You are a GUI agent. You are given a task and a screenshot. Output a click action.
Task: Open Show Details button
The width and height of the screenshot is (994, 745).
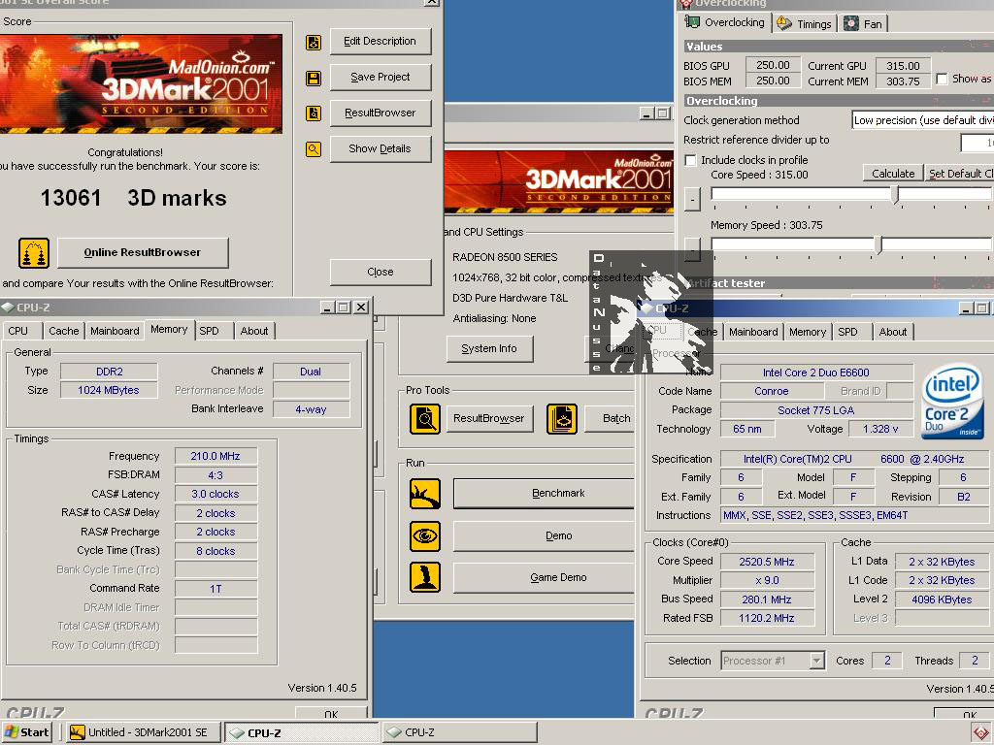click(x=381, y=148)
